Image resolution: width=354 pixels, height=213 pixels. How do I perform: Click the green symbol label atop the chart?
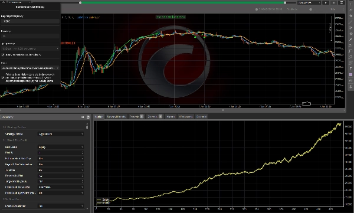pos(171,17)
